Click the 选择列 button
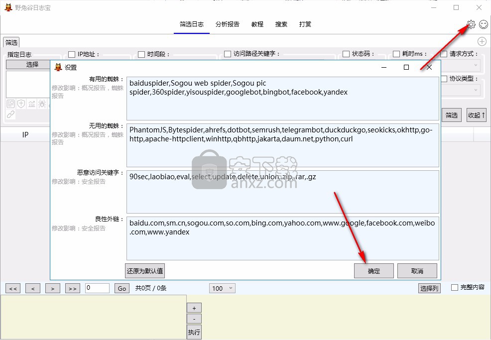 (429, 288)
